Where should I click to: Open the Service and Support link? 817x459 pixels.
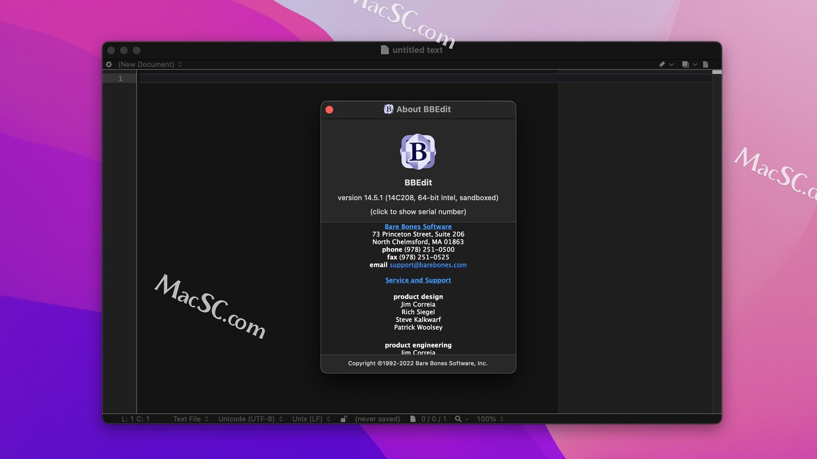418,280
